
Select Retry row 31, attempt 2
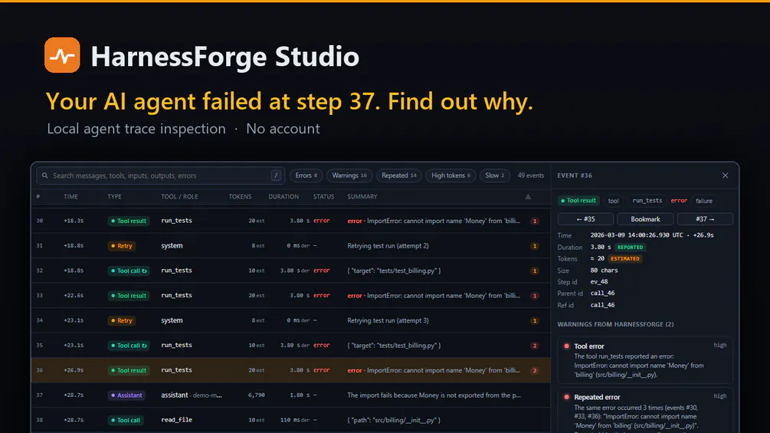click(290, 245)
